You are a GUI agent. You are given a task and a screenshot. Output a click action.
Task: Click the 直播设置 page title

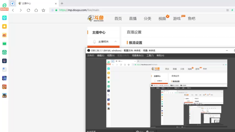(x=134, y=32)
